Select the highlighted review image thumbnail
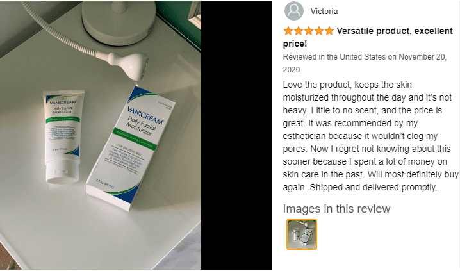This screenshot has height=271, width=460. tap(302, 234)
